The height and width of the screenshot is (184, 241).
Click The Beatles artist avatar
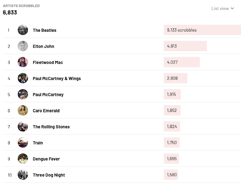[23, 30]
